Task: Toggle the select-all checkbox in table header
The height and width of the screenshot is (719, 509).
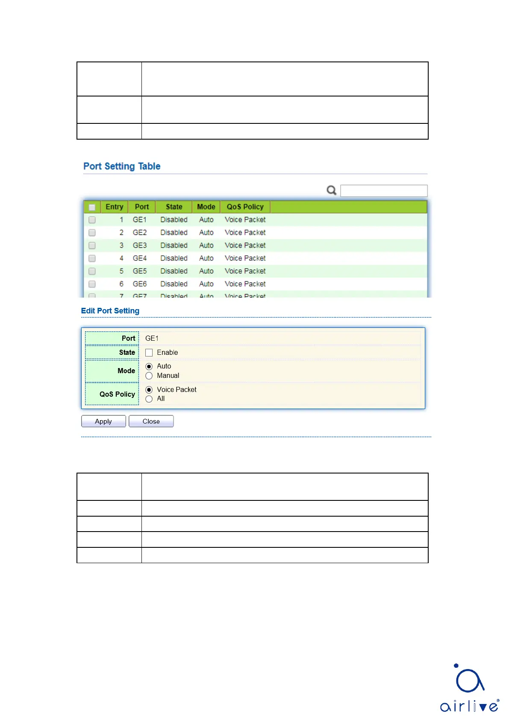Action: point(92,207)
